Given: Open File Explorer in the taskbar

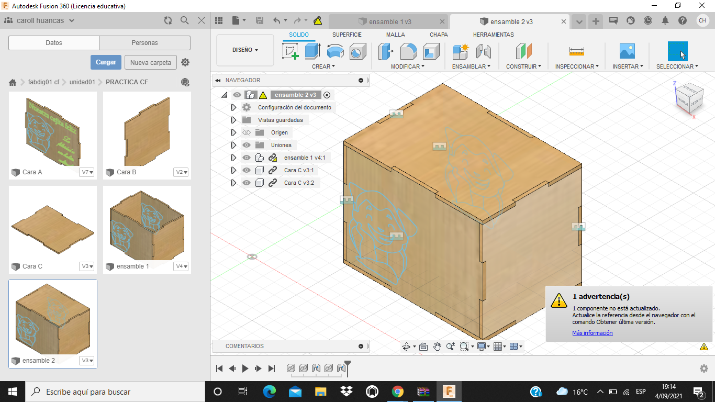Looking at the screenshot, I should pyautogui.click(x=321, y=392).
